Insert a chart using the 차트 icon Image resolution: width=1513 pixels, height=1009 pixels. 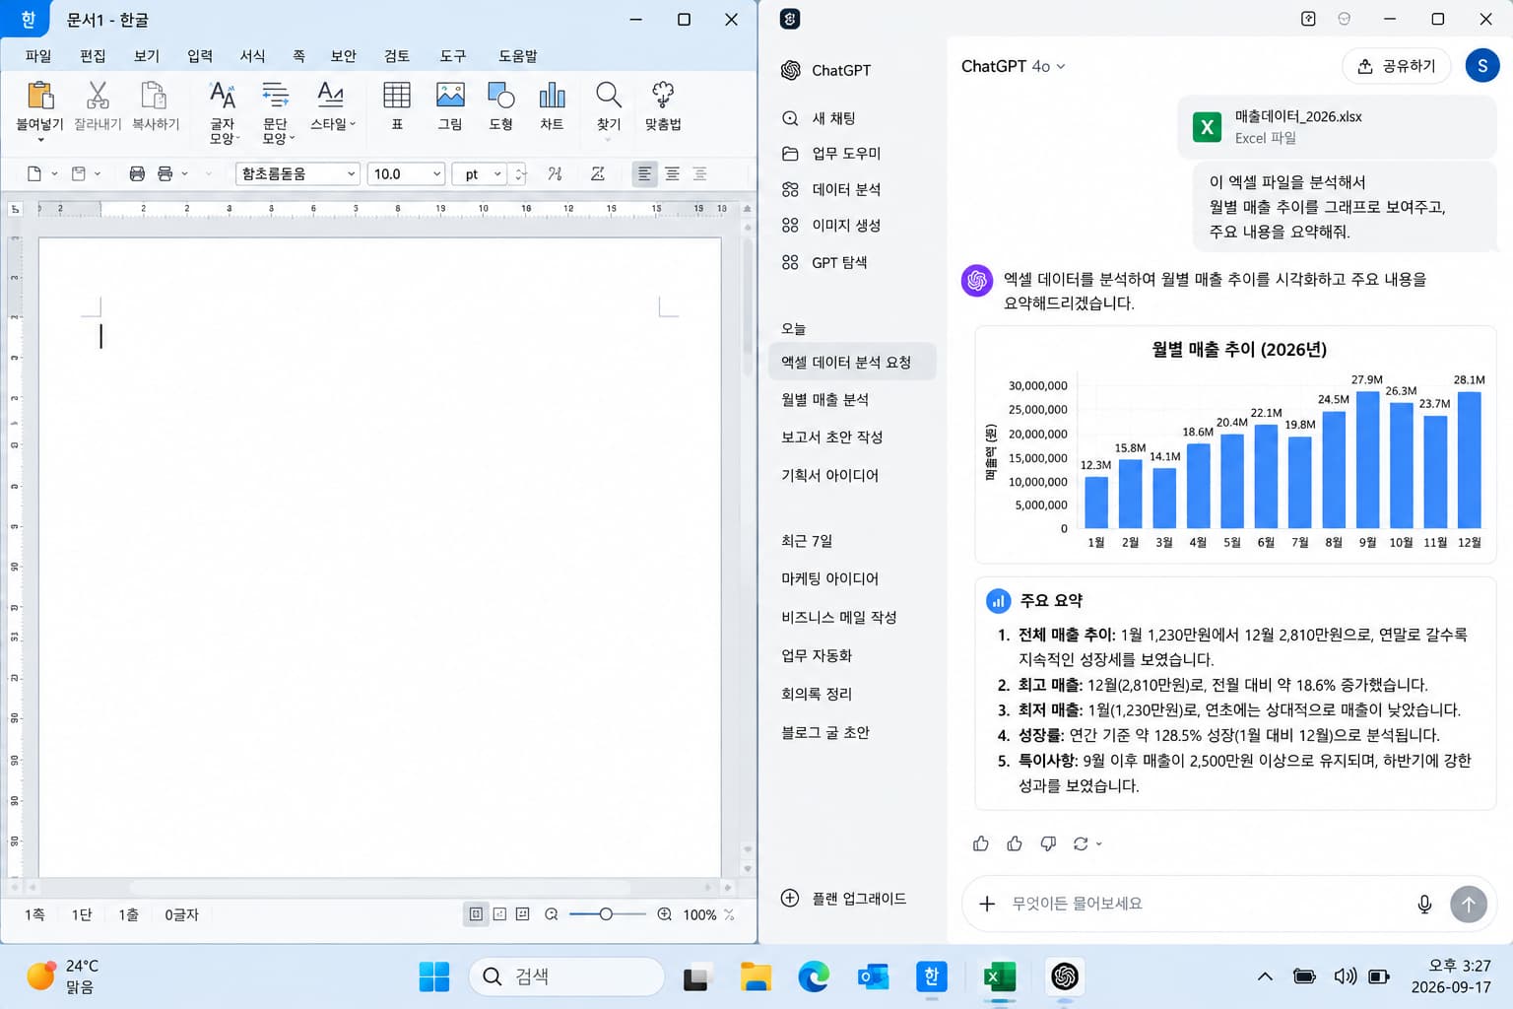(552, 96)
